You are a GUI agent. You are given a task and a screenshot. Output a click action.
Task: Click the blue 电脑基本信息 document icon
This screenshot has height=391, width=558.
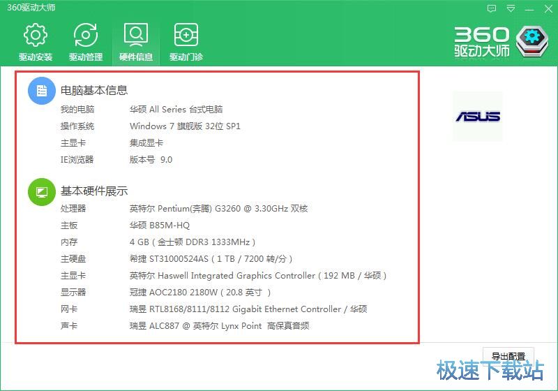(42, 91)
